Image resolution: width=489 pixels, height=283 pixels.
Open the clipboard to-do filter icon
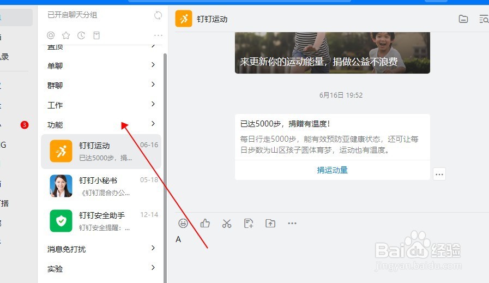coord(96,35)
